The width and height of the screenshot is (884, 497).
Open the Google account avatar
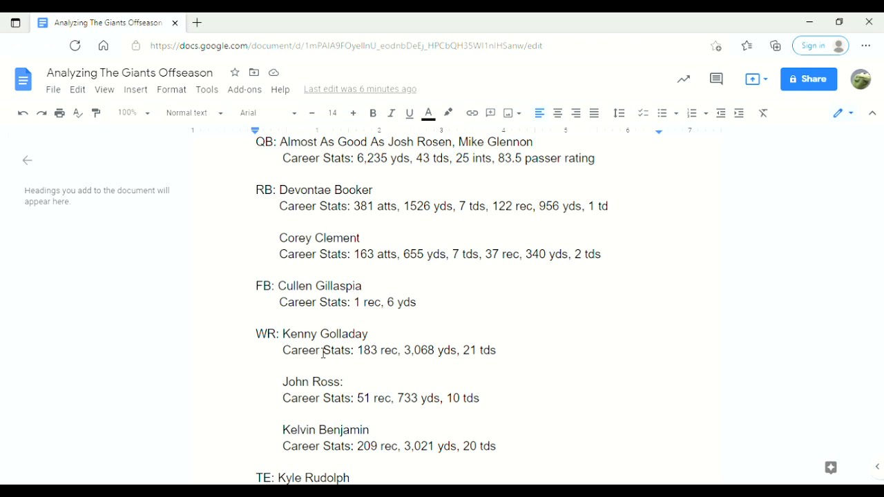861,79
